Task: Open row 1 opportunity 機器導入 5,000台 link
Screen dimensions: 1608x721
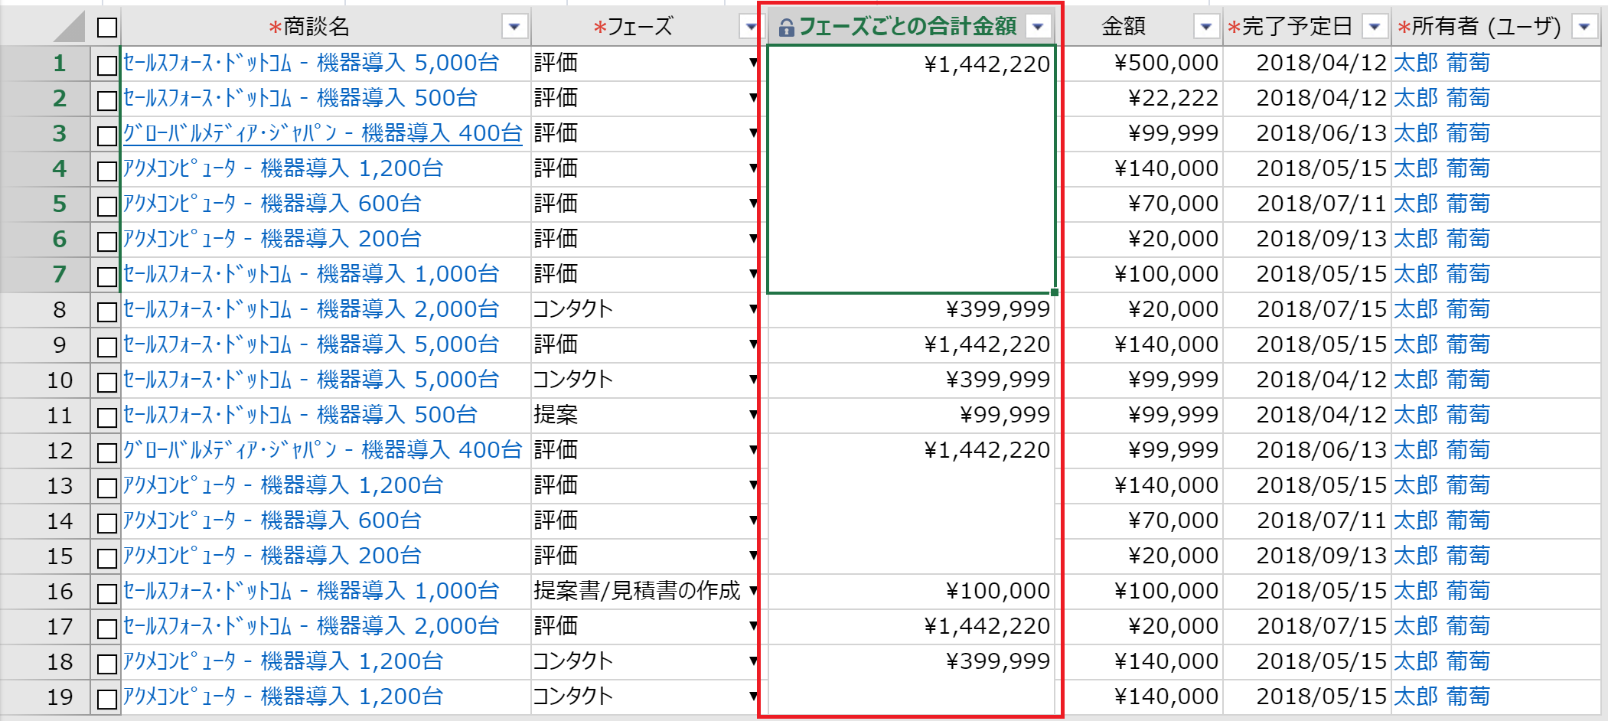Action: (x=311, y=63)
